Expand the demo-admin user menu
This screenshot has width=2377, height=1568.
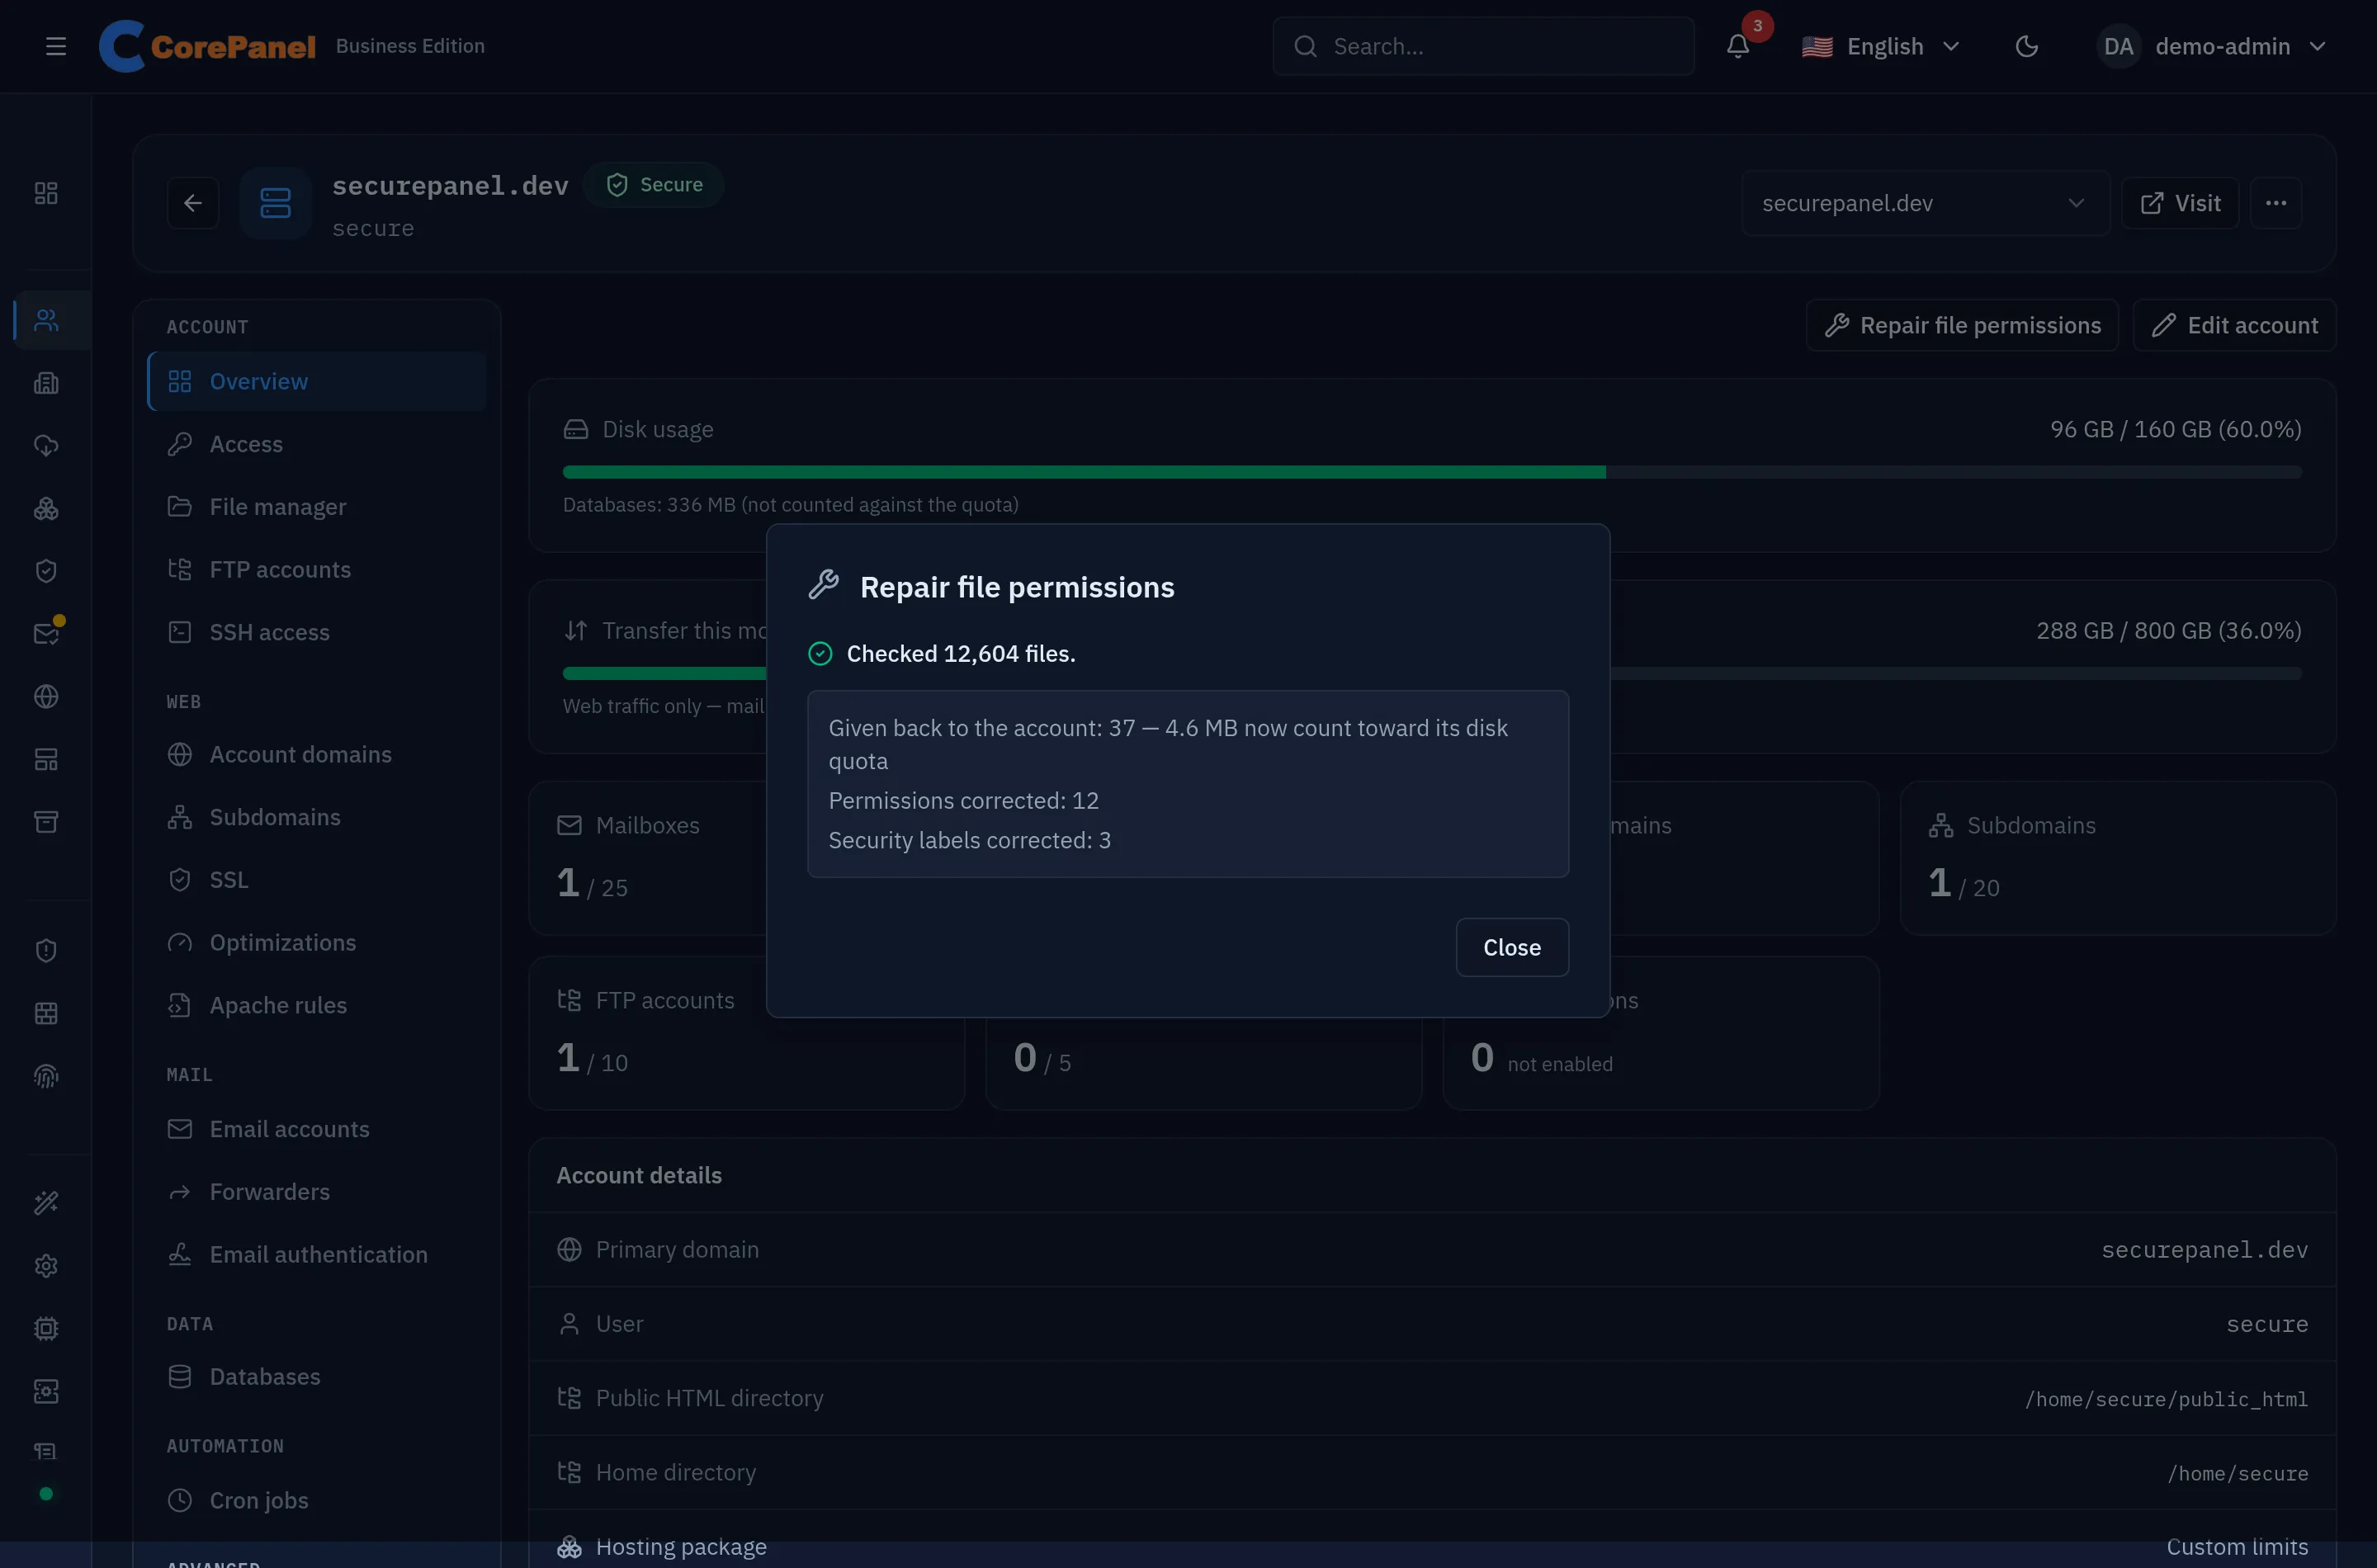click(x=2212, y=46)
